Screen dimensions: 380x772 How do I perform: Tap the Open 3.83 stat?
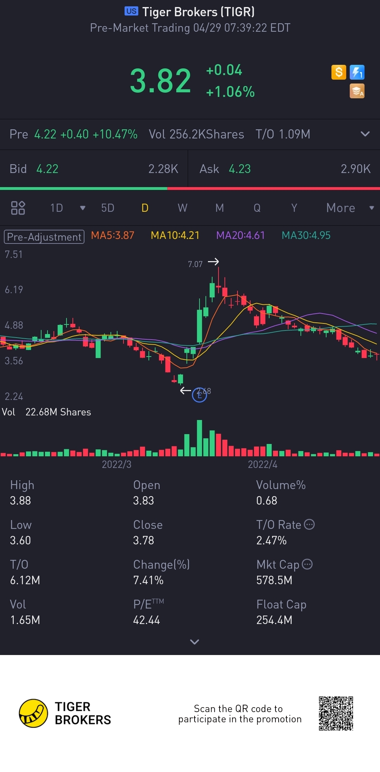(146, 493)
